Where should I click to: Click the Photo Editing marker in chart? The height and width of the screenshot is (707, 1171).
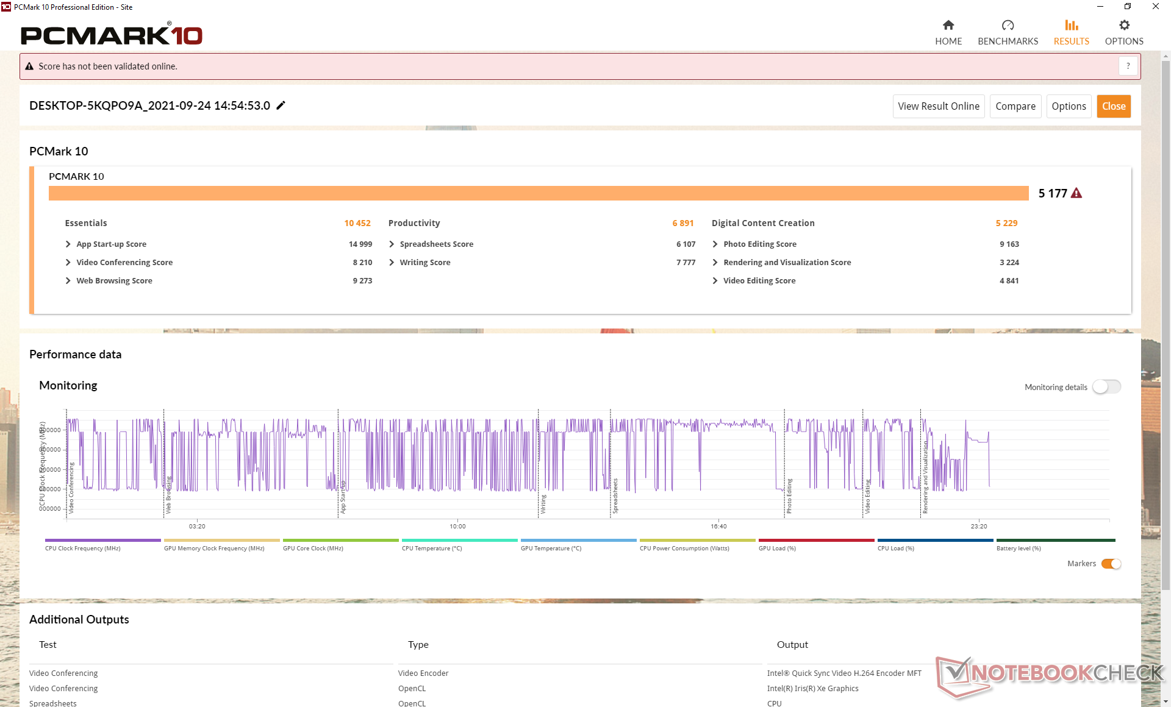click(789, 495)
